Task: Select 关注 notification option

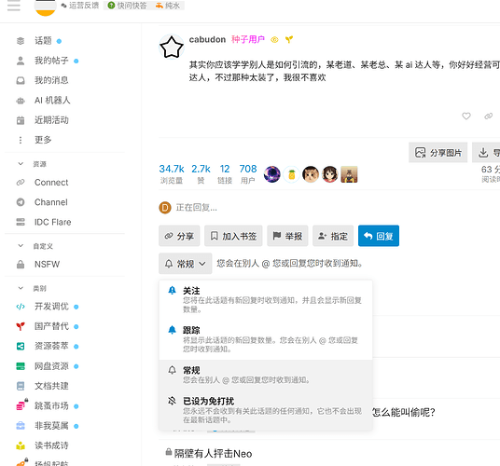Action: click(x=266, y=300)
